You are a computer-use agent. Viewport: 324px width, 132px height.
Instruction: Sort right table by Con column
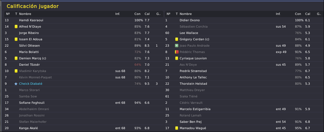[x=298, y=14]
